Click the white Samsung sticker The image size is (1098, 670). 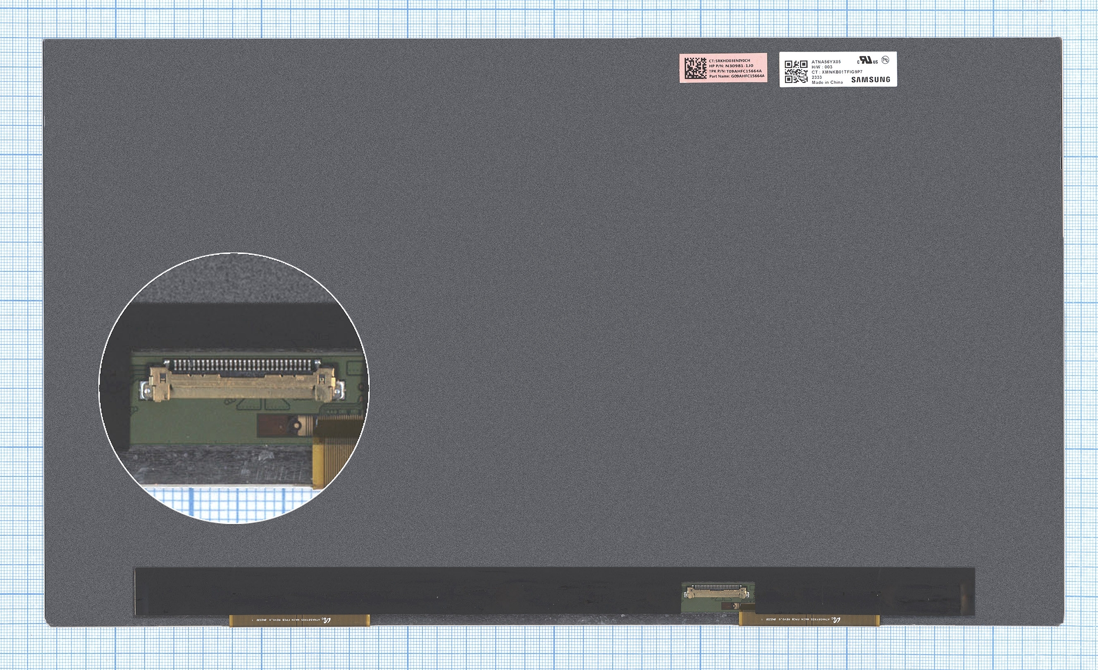coord(838,69)
